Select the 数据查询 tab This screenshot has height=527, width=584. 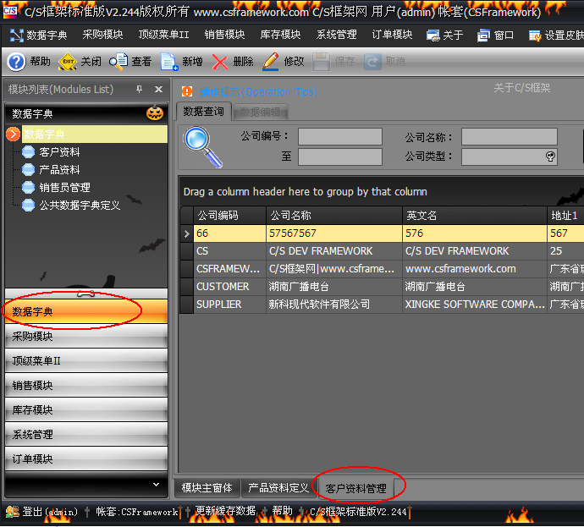203,112
